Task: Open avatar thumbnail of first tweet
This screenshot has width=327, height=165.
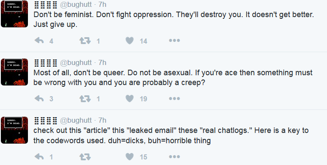Action: point(14,14)
